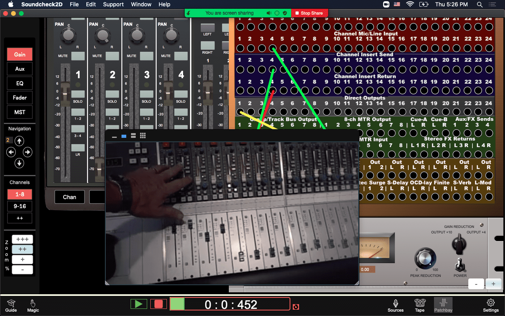Select the Fader section button
Screen dimensions: 505x316
tap(20, 98)
